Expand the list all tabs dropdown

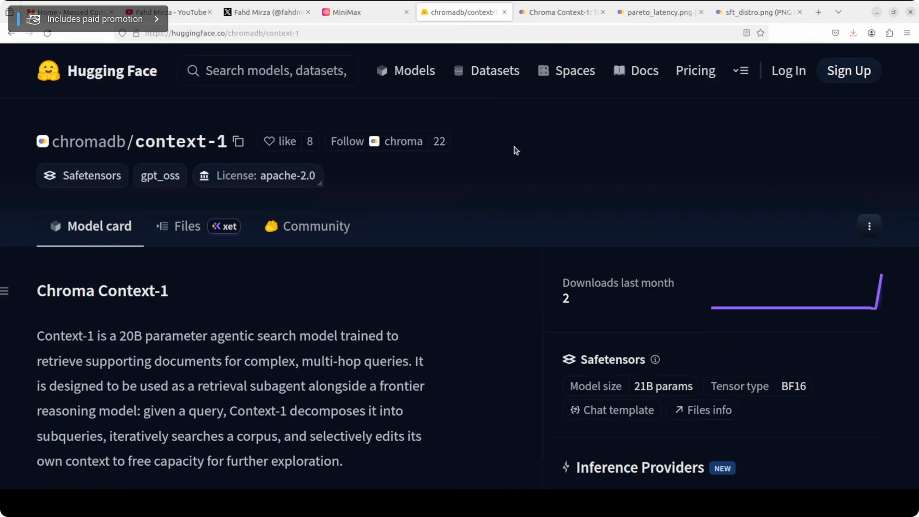pos(839,12)
